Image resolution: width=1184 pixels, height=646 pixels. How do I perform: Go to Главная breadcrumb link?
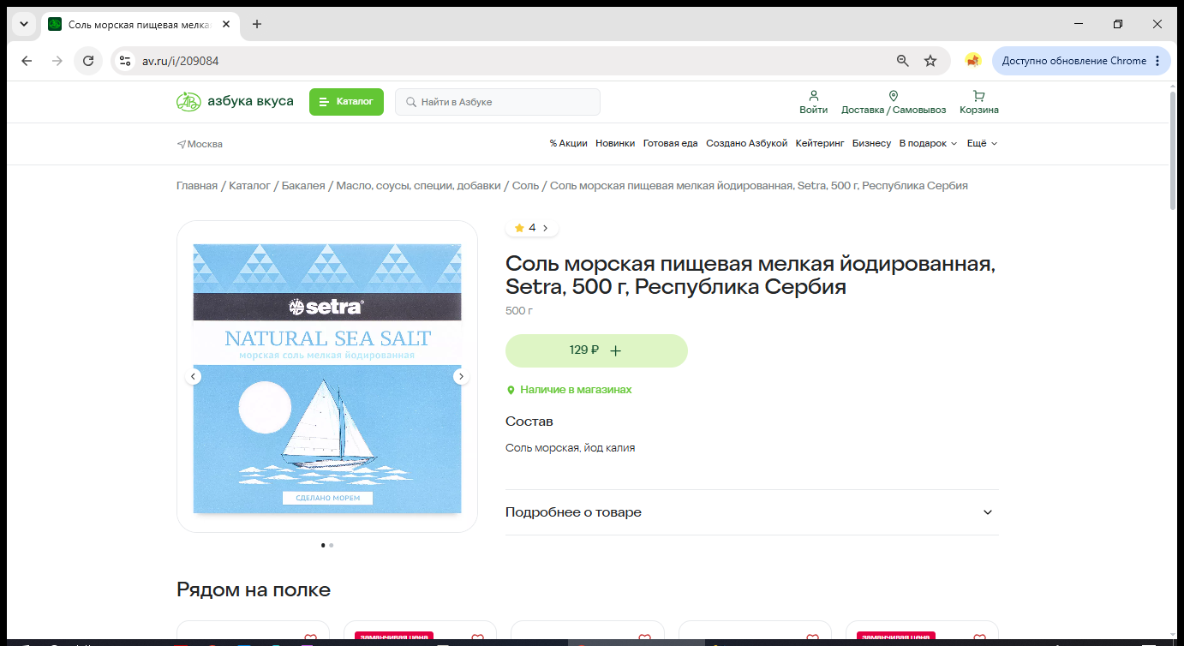pos(197,186)
